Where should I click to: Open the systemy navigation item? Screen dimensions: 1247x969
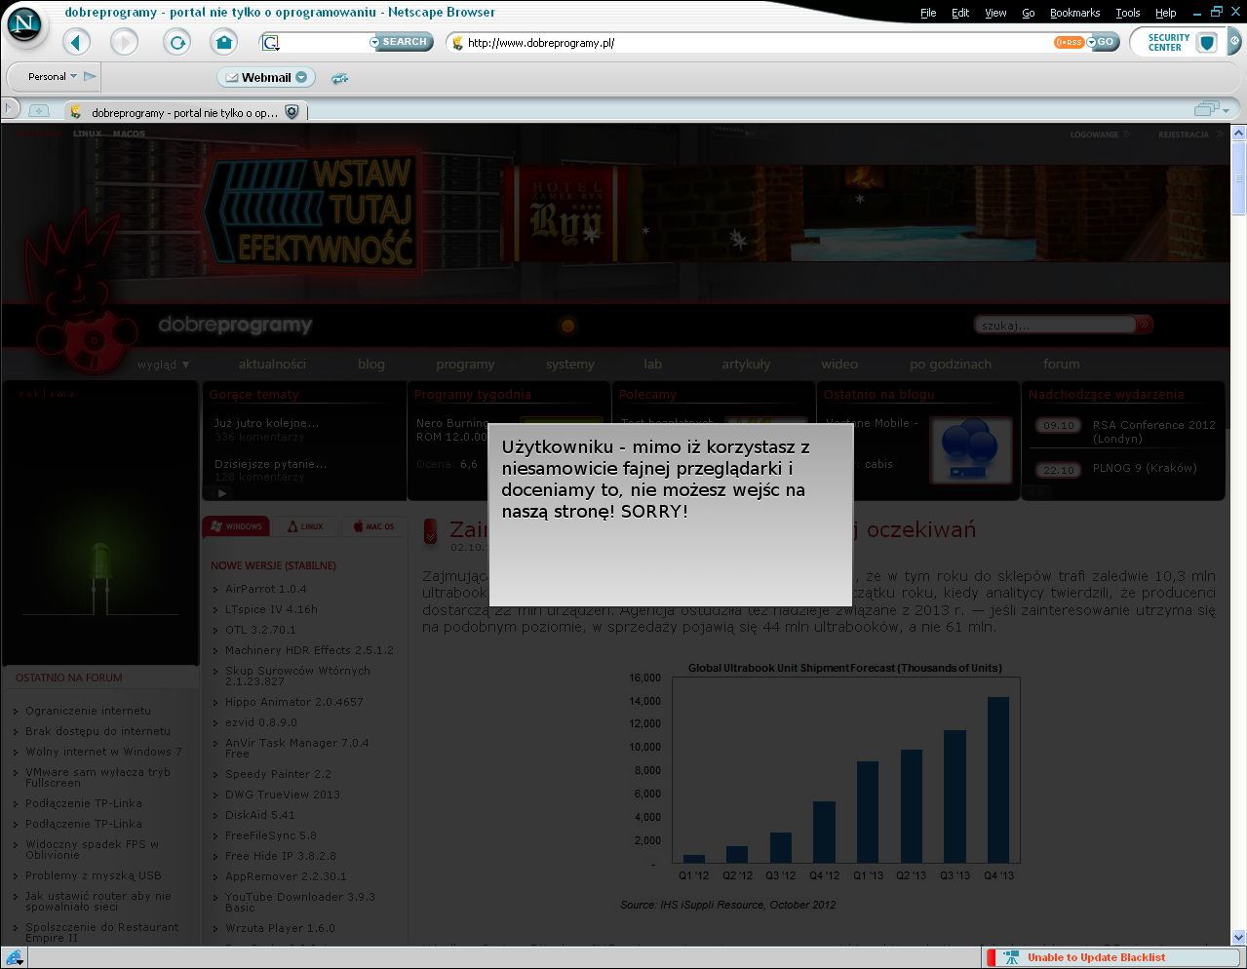570,364
